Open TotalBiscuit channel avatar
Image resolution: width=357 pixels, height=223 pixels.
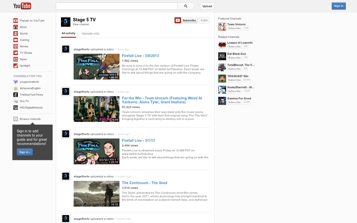(222, 67)
